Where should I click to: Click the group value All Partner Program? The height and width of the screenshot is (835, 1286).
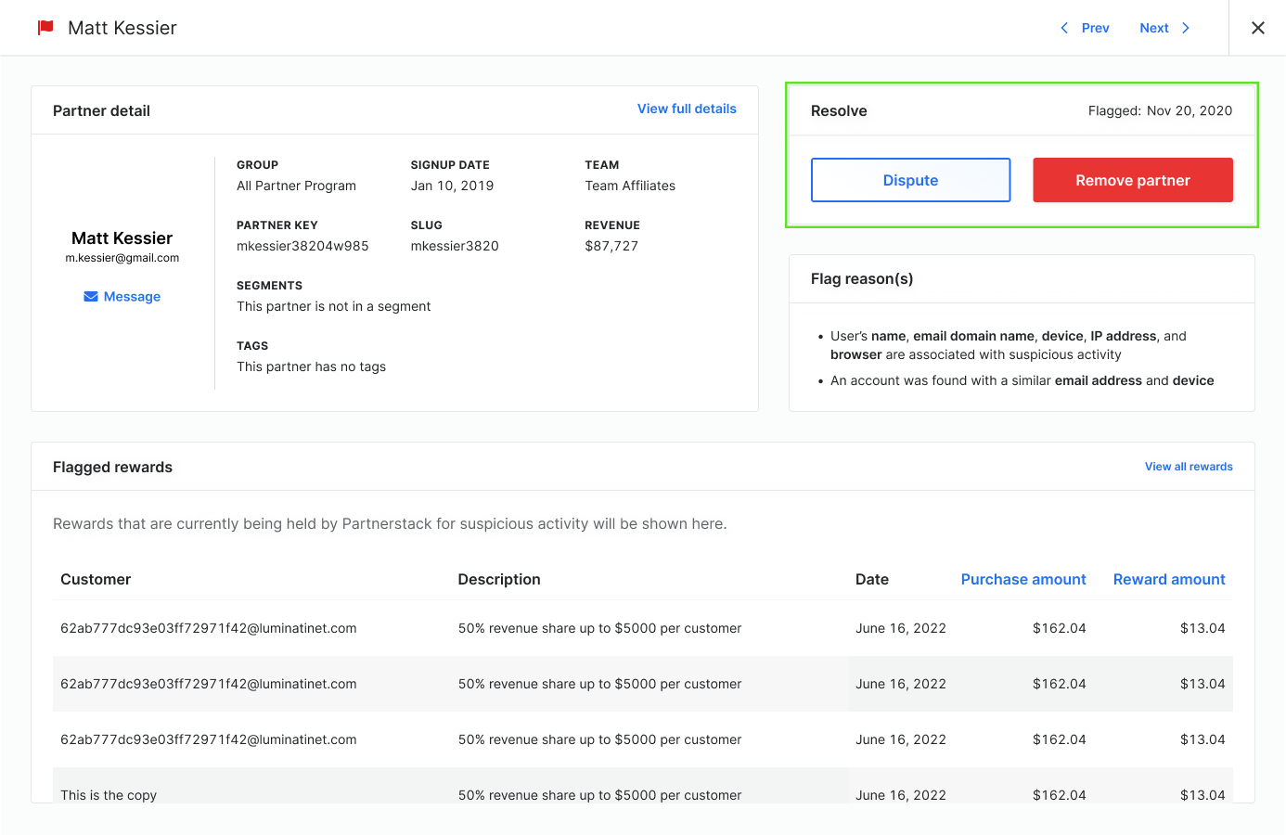[x=296, y=186]
